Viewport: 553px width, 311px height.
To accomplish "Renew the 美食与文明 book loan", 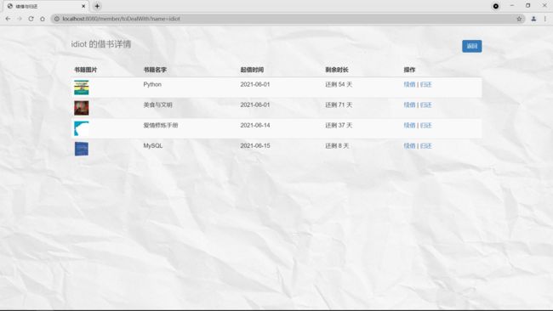I will coord(409,105).
